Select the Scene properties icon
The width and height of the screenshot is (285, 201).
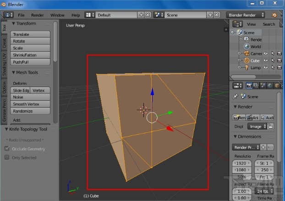click(263, 85)
